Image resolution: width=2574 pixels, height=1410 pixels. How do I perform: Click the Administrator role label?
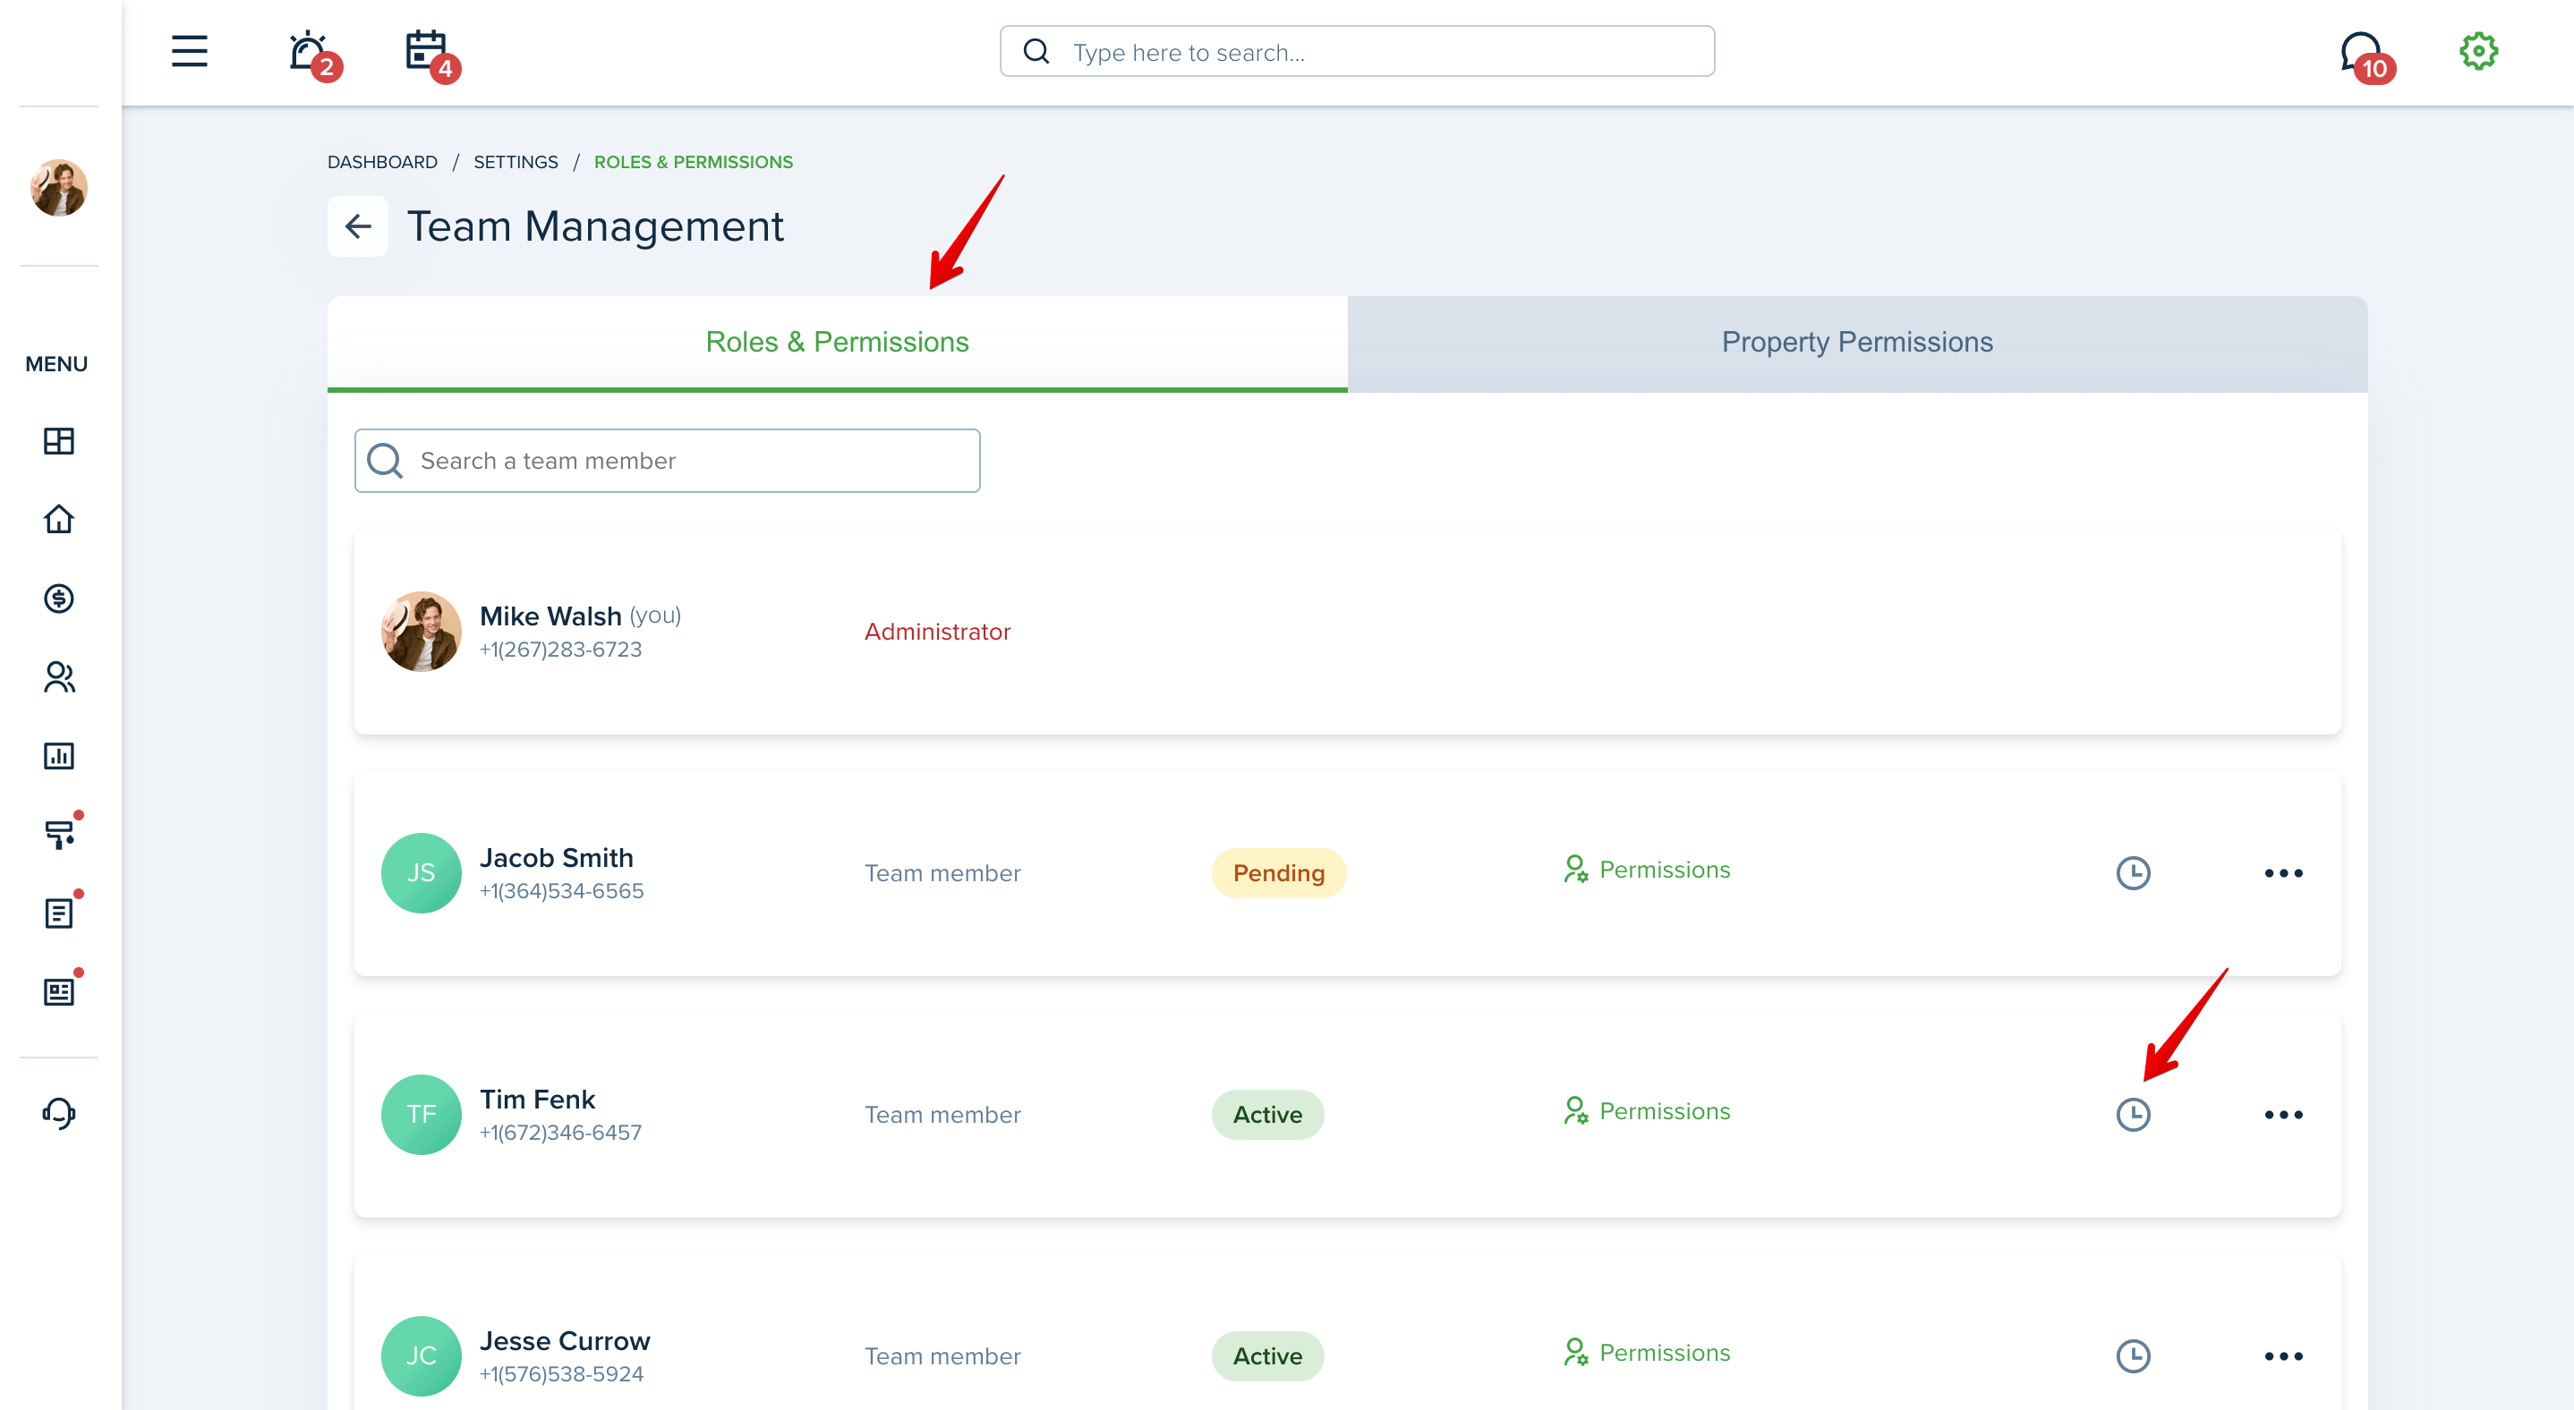click(937, 631)
